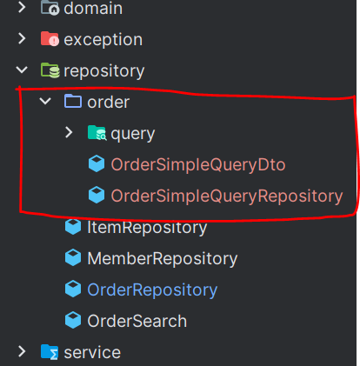Viewport: 360px width, 366px height.
Task: Click the red exception folder icon
Action: point(50,39)
